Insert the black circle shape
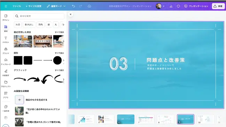The width and height of the screenshot is (226, 127). [57, 60]
